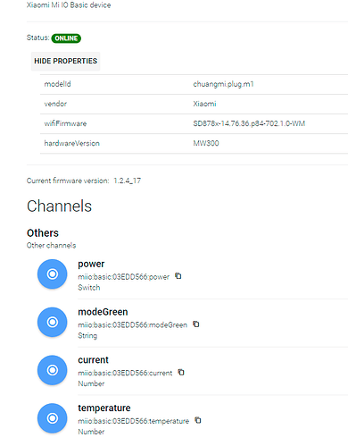348x446 pixels.
Task: Click miio:basic:03EDD566:current UID text
Action: [125, 373]
